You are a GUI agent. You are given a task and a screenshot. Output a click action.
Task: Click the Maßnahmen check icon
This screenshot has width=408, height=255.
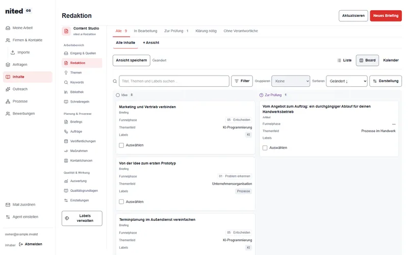[x=66, y=151]
